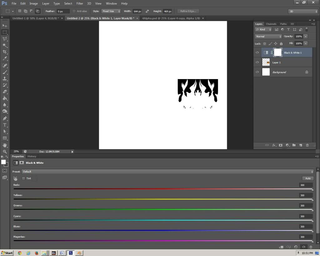Enable the Tint checkbox

click(x=23, y=178)
